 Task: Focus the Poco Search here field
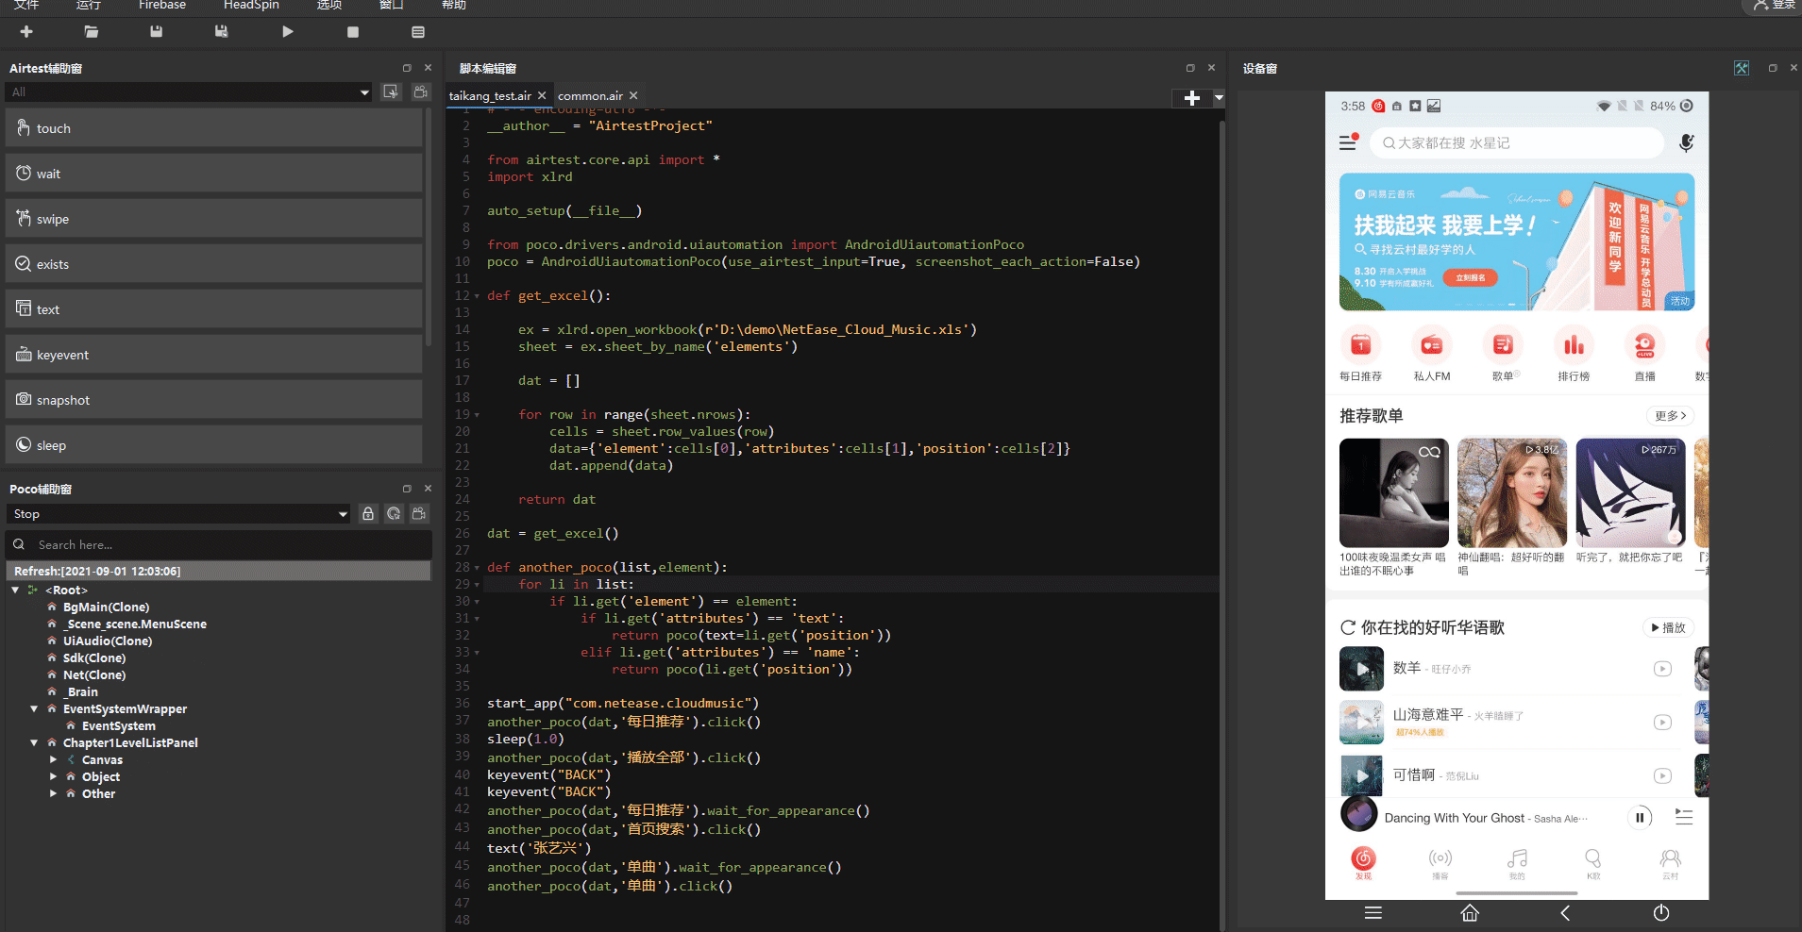tap(219, 544)
